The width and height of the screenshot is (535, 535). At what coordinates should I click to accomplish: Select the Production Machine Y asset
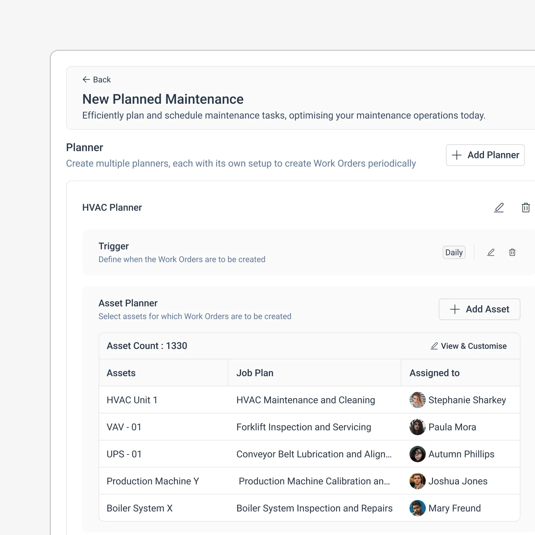pos(153,481)
